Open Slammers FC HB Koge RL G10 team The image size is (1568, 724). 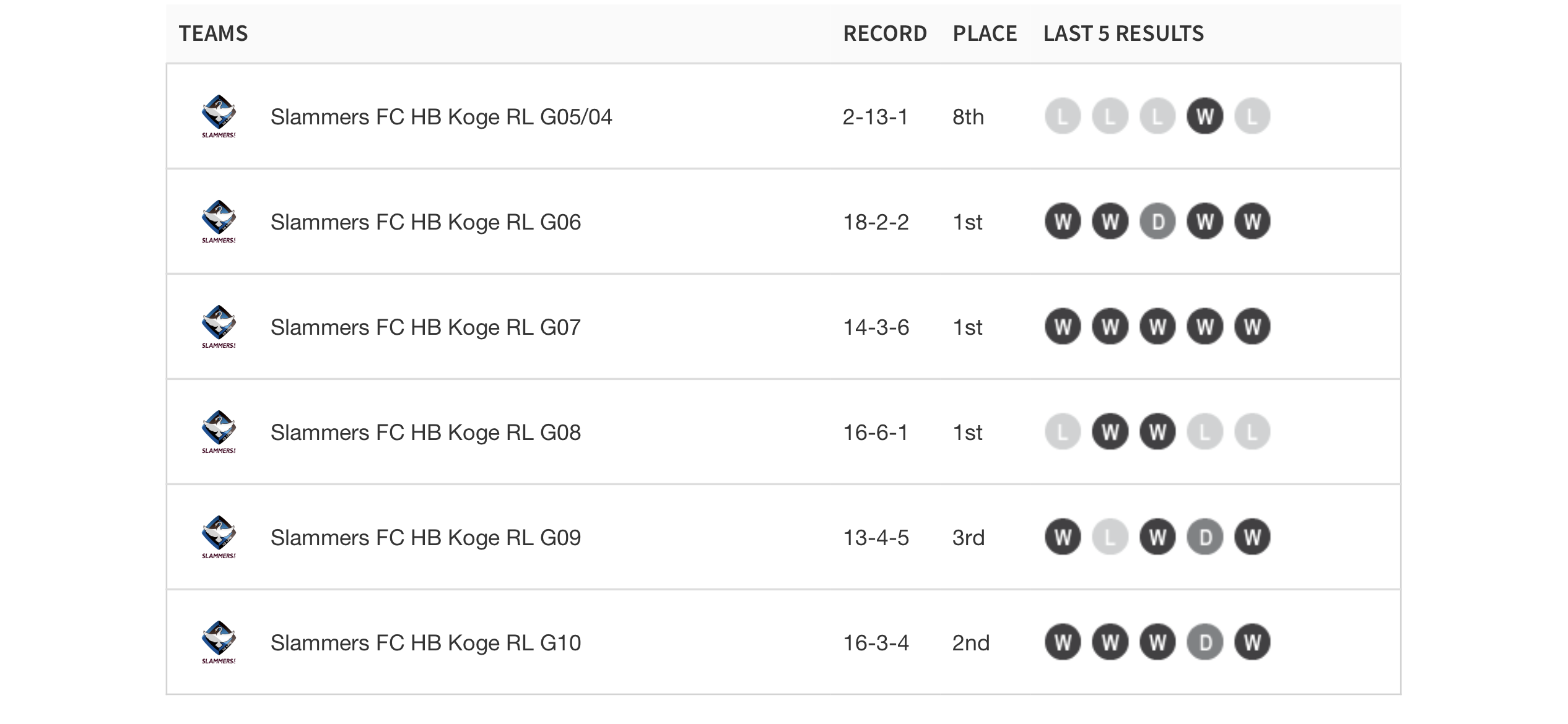click(425, 643)
